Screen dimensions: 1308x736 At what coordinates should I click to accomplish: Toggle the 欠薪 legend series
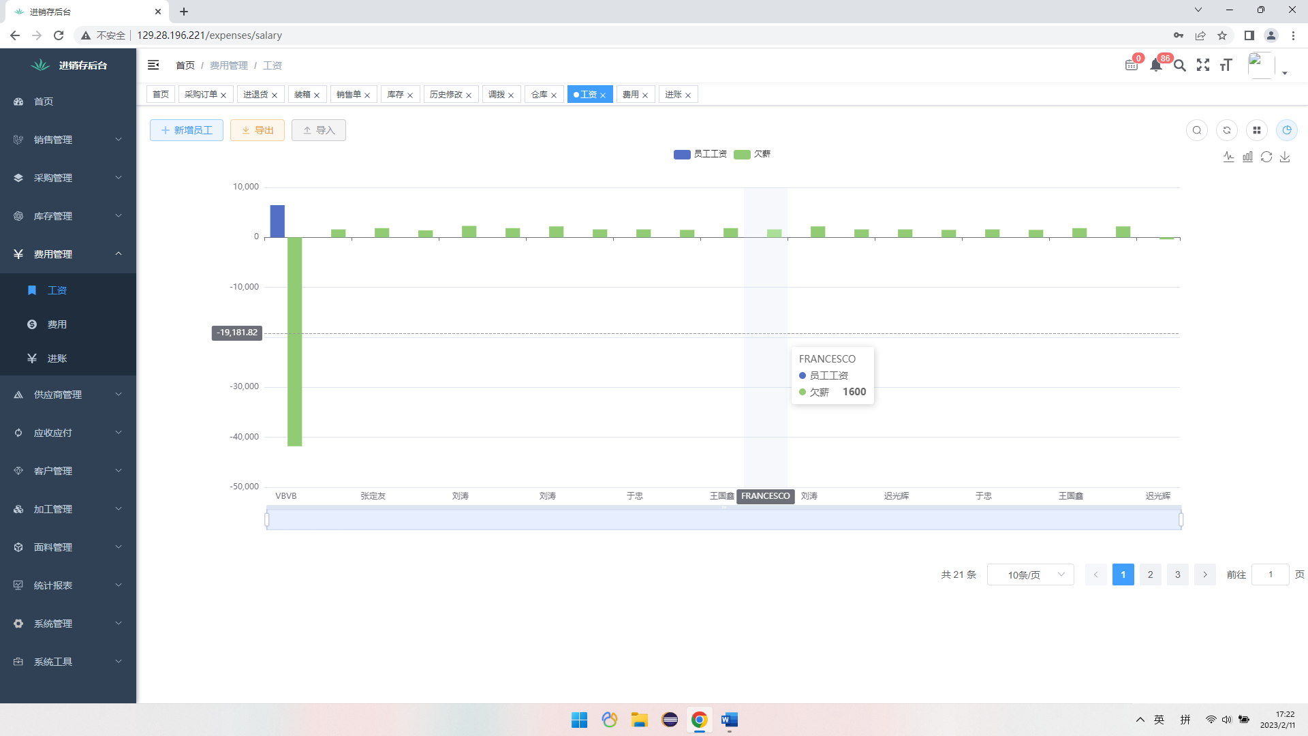coord(753,154)
